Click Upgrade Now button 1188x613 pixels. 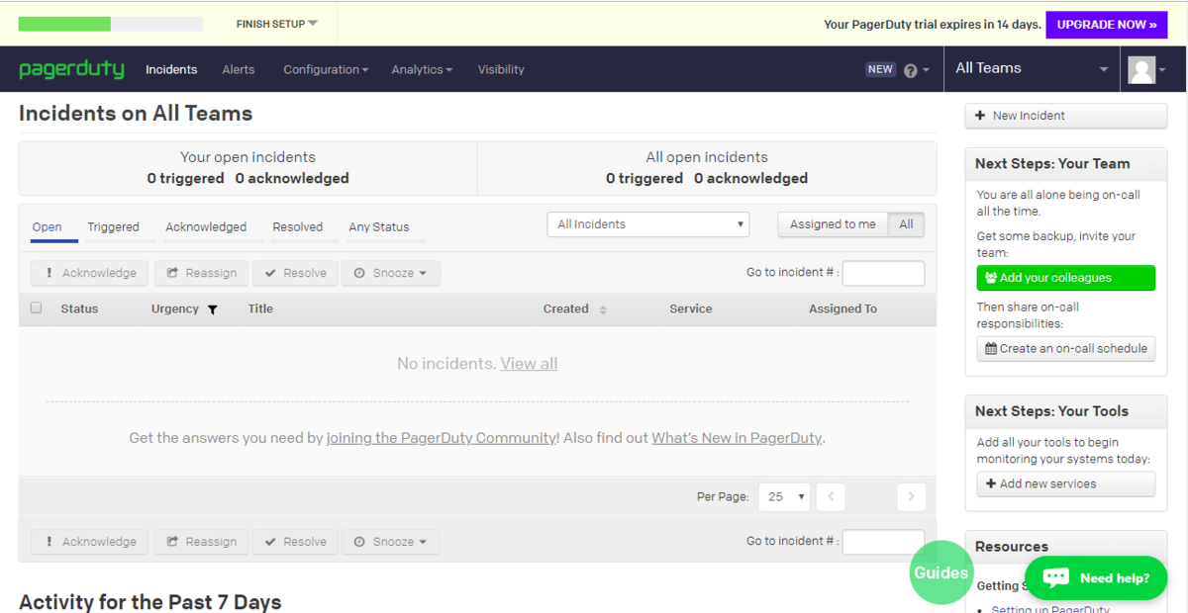click(1107, 25)
